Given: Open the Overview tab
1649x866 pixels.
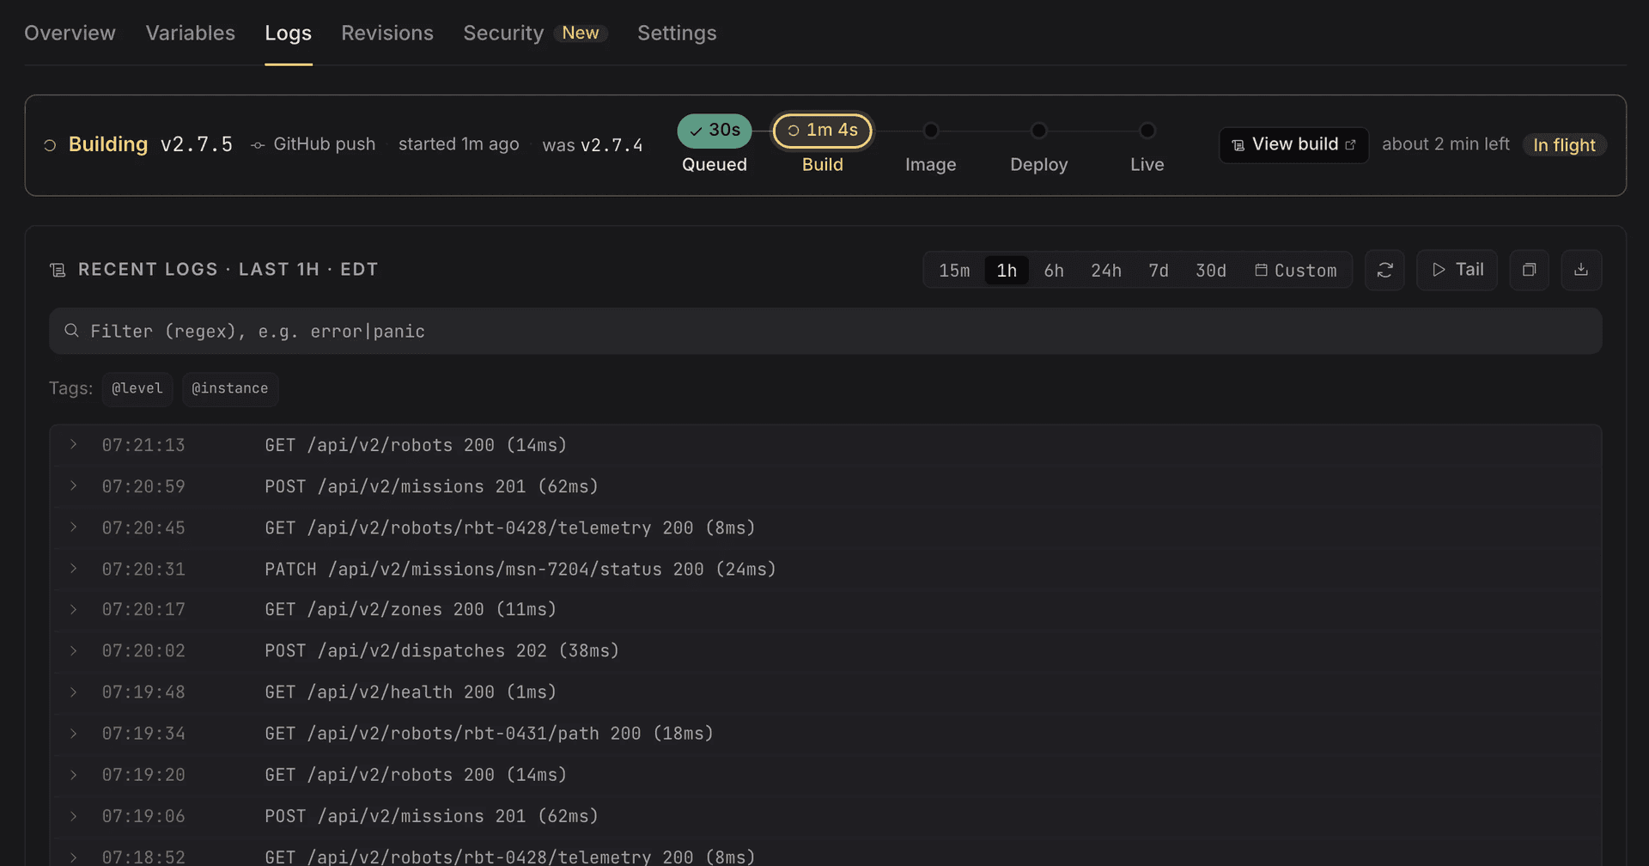Looking at the screenshot, I should [x=70, y=33].
